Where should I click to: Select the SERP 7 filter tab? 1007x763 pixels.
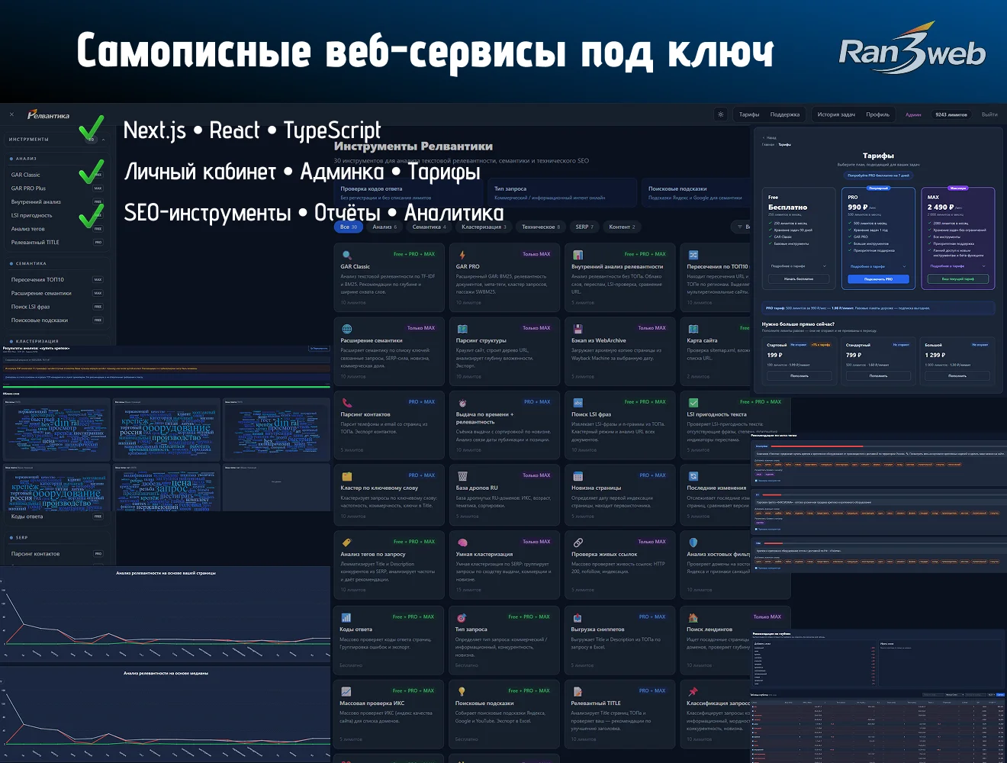point(584,227)
